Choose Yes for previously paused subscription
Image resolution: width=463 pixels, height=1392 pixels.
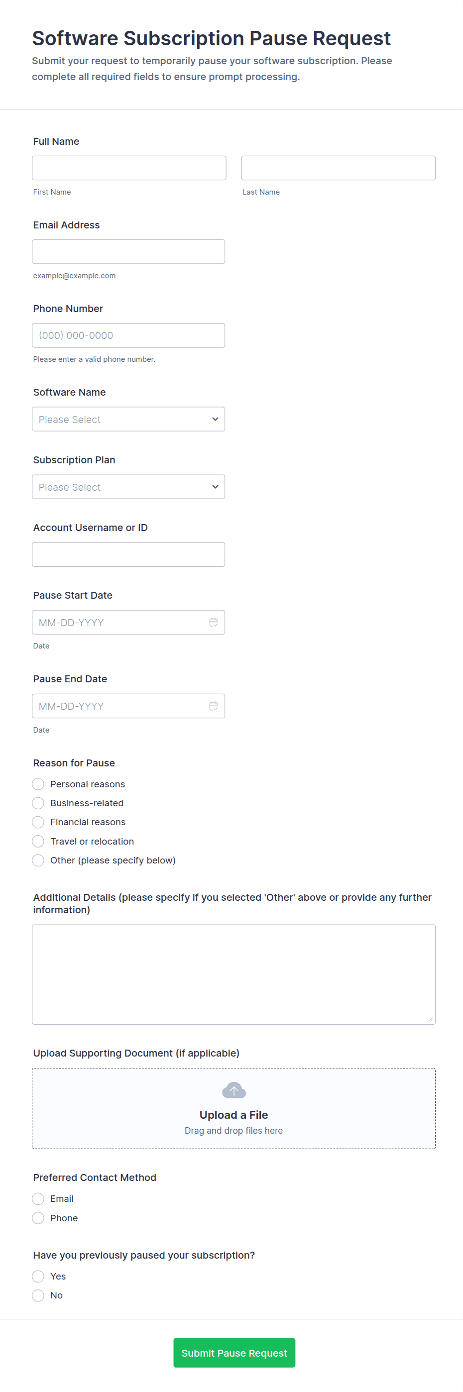tap(38, 1277)
